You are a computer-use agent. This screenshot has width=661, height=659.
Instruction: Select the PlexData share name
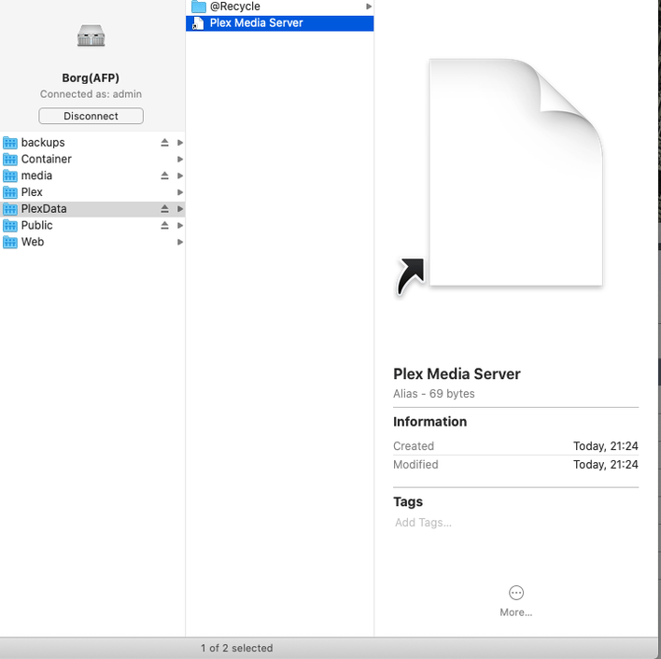click(44, 208)
